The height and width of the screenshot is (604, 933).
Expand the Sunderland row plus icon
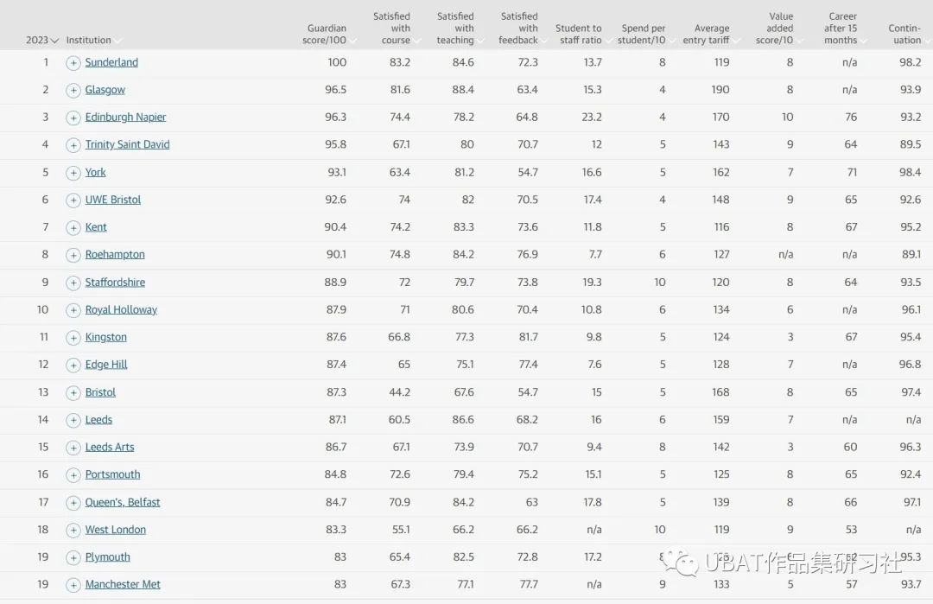(x=73, y=63)
